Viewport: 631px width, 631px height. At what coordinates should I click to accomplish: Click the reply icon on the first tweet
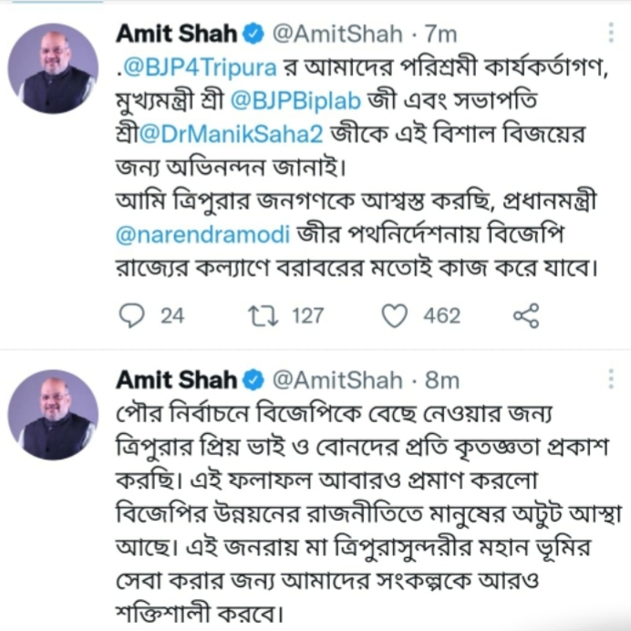(x=133, y=315)
